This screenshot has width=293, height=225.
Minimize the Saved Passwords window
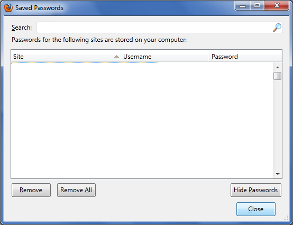click(x=243, y=6)
